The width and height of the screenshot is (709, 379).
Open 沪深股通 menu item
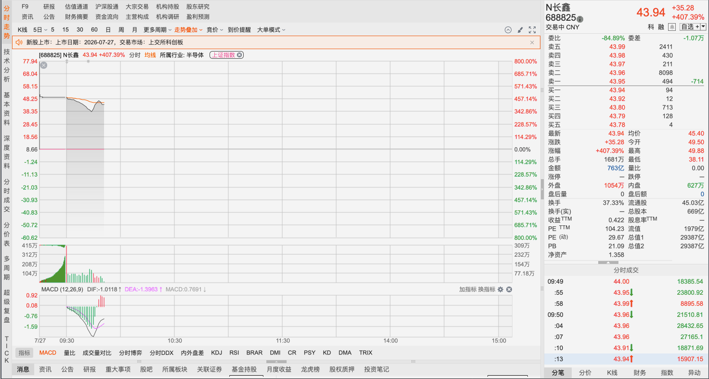107,7
